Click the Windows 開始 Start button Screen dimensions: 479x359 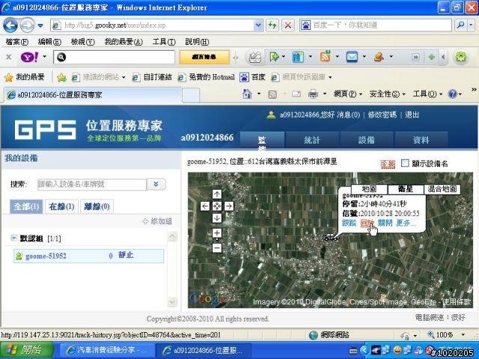[27, 350]
